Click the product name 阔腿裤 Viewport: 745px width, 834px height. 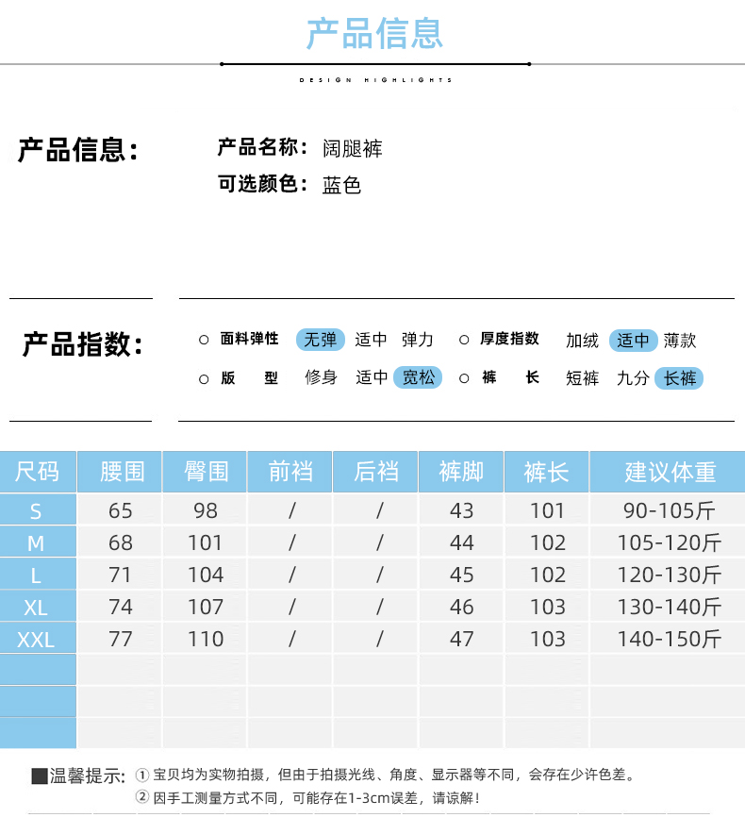352,149
